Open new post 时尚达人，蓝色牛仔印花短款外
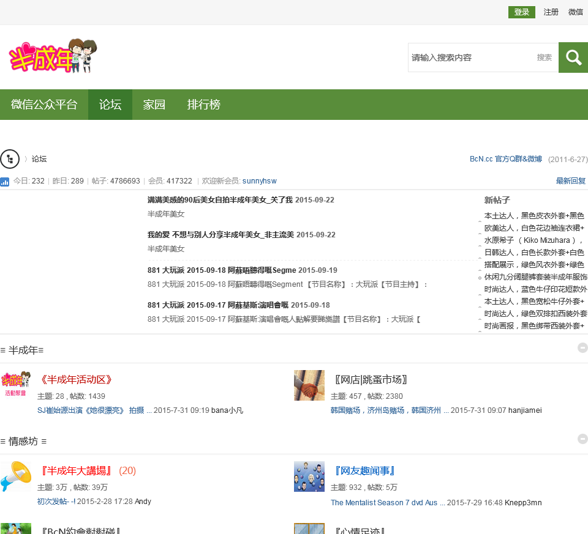The width and height of the screenshot is (588, 534). coord(535,289)
